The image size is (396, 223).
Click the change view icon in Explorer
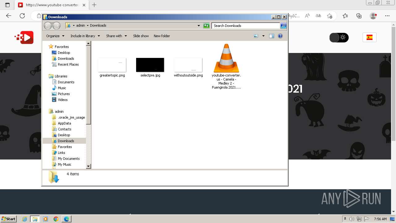click(x=256, y=36)
